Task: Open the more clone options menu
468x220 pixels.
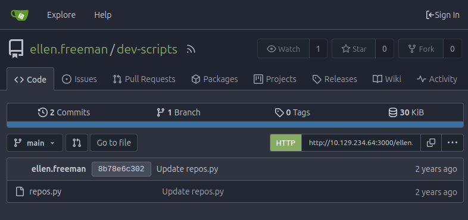Action: pyautogui.click(x=453, y=143)
